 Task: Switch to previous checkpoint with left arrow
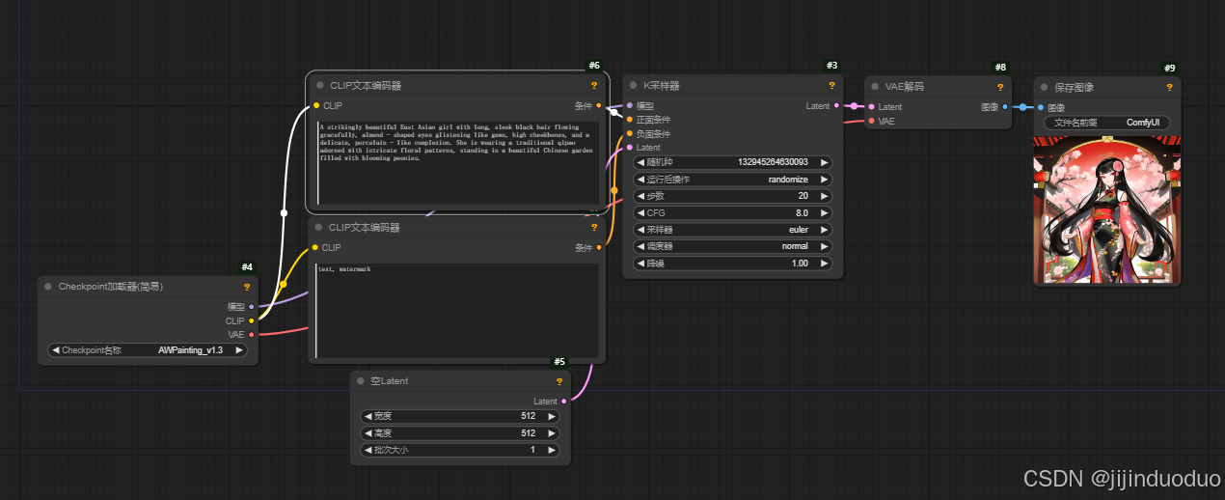tap(56, 350)
